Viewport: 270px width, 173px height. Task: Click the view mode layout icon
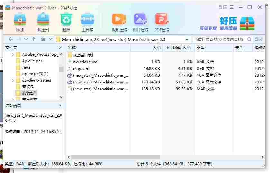(43, 39)
